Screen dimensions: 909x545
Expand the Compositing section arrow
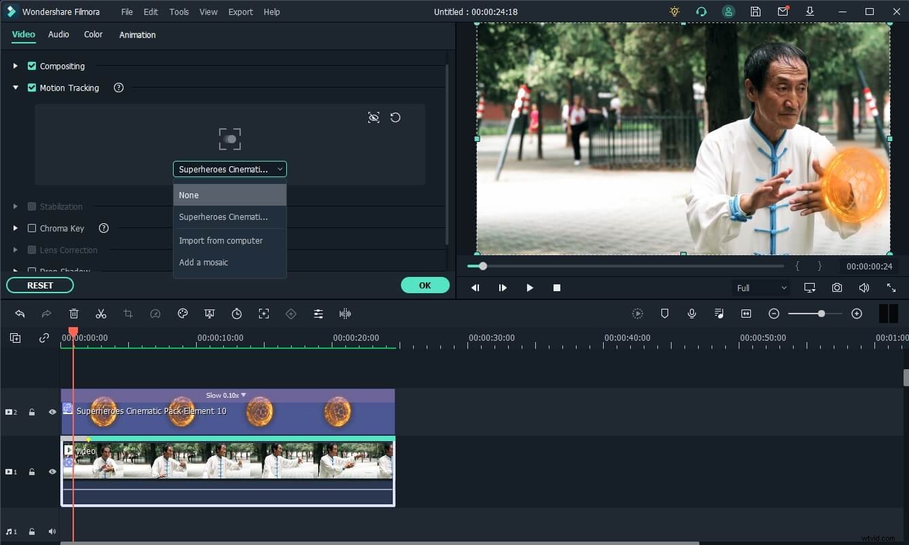16,66
